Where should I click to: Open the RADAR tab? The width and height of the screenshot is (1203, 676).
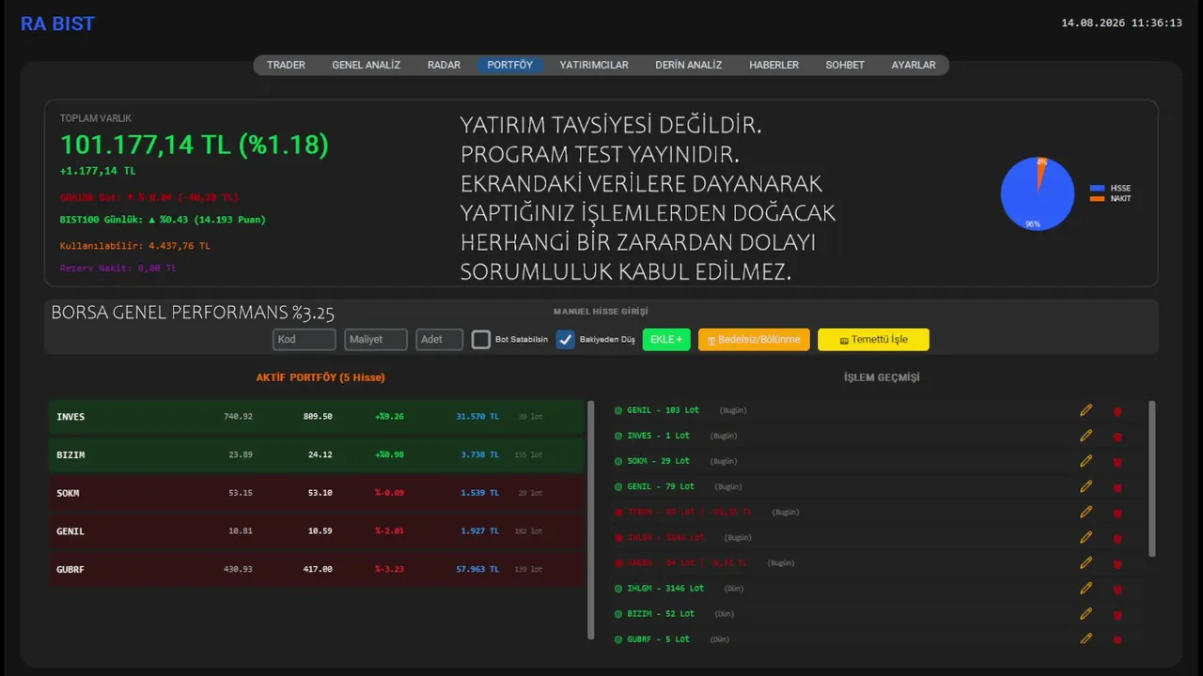coord(444,65)
